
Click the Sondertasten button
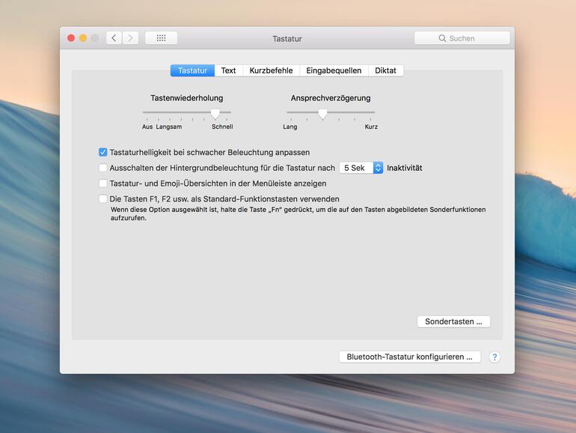pos(453,321)
